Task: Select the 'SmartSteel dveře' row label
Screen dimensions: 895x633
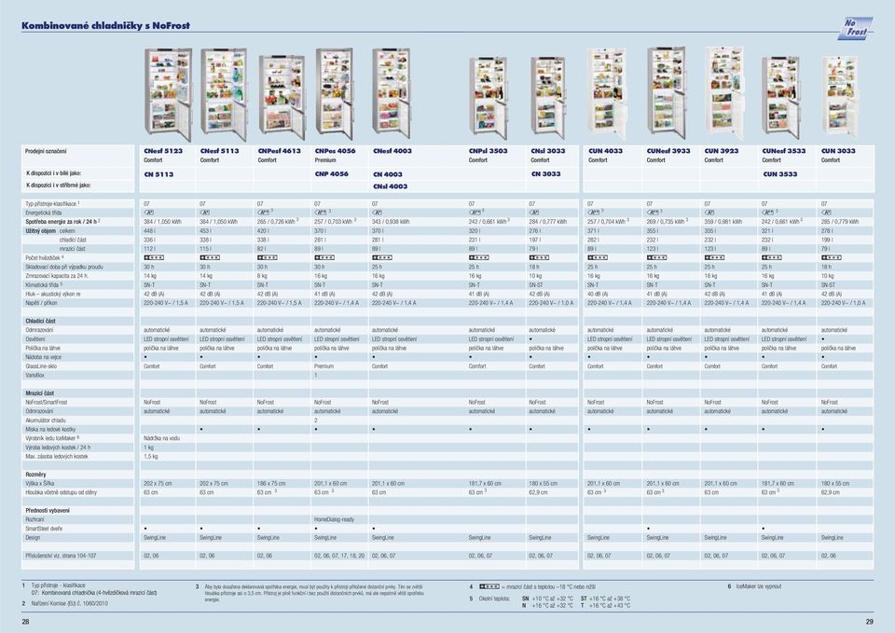Action: coord(43,529)
